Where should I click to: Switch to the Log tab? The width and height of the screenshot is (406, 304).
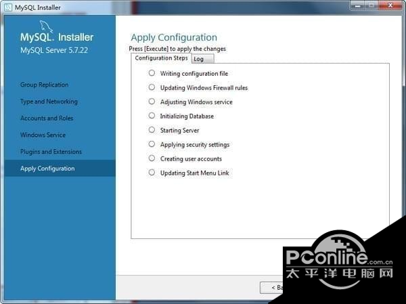[x=202, y=59]
